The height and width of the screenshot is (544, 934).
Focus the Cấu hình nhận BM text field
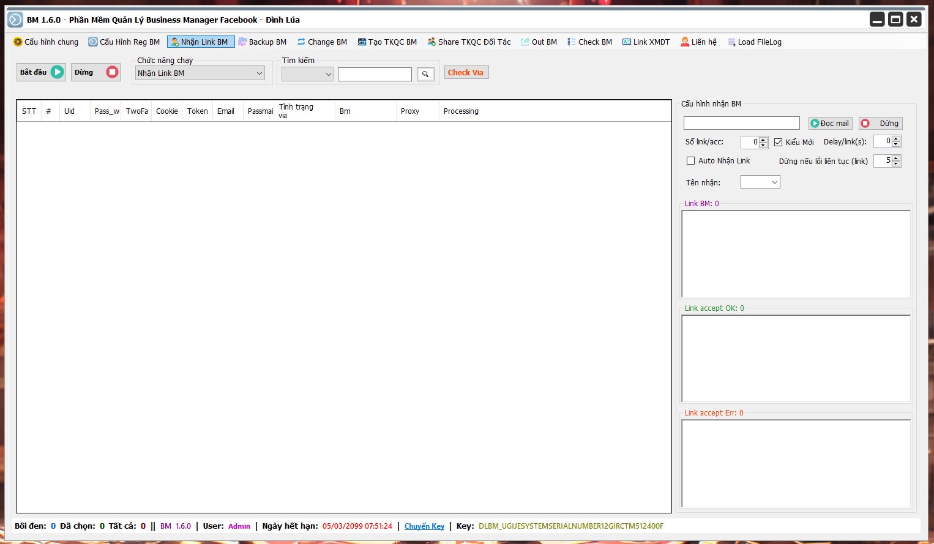(x=742, y=123)
